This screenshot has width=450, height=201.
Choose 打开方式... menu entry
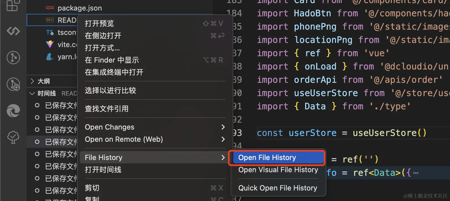(155, 48)
